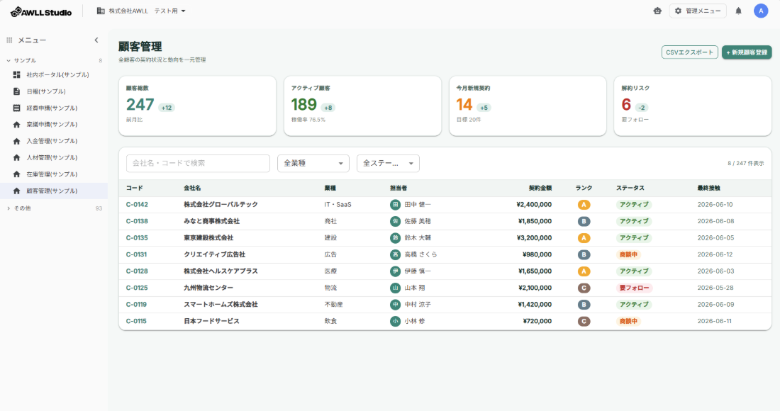Click the avatar beside 中村 涼子

pyautogui.click(x=395, y=305)
